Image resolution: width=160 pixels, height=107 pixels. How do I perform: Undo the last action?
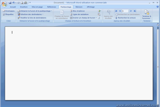click(13, 3)
